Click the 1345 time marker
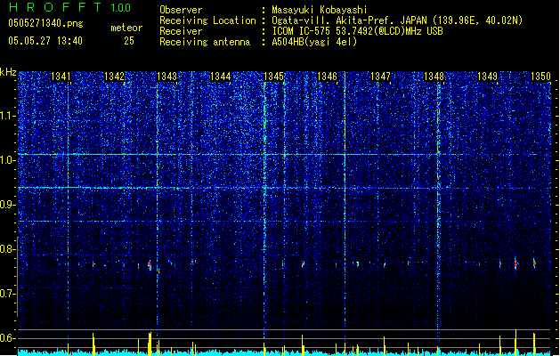The width and height of the screenshot is (560, 356). [273, 77]
